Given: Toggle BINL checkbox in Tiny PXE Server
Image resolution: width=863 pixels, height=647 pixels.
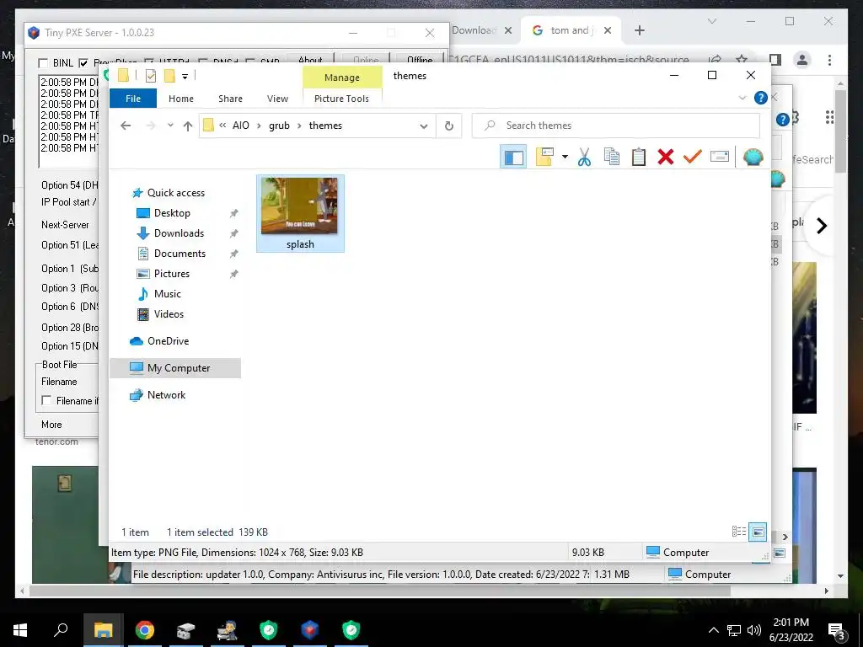Looking at the screenshot, I should point(43,63).
